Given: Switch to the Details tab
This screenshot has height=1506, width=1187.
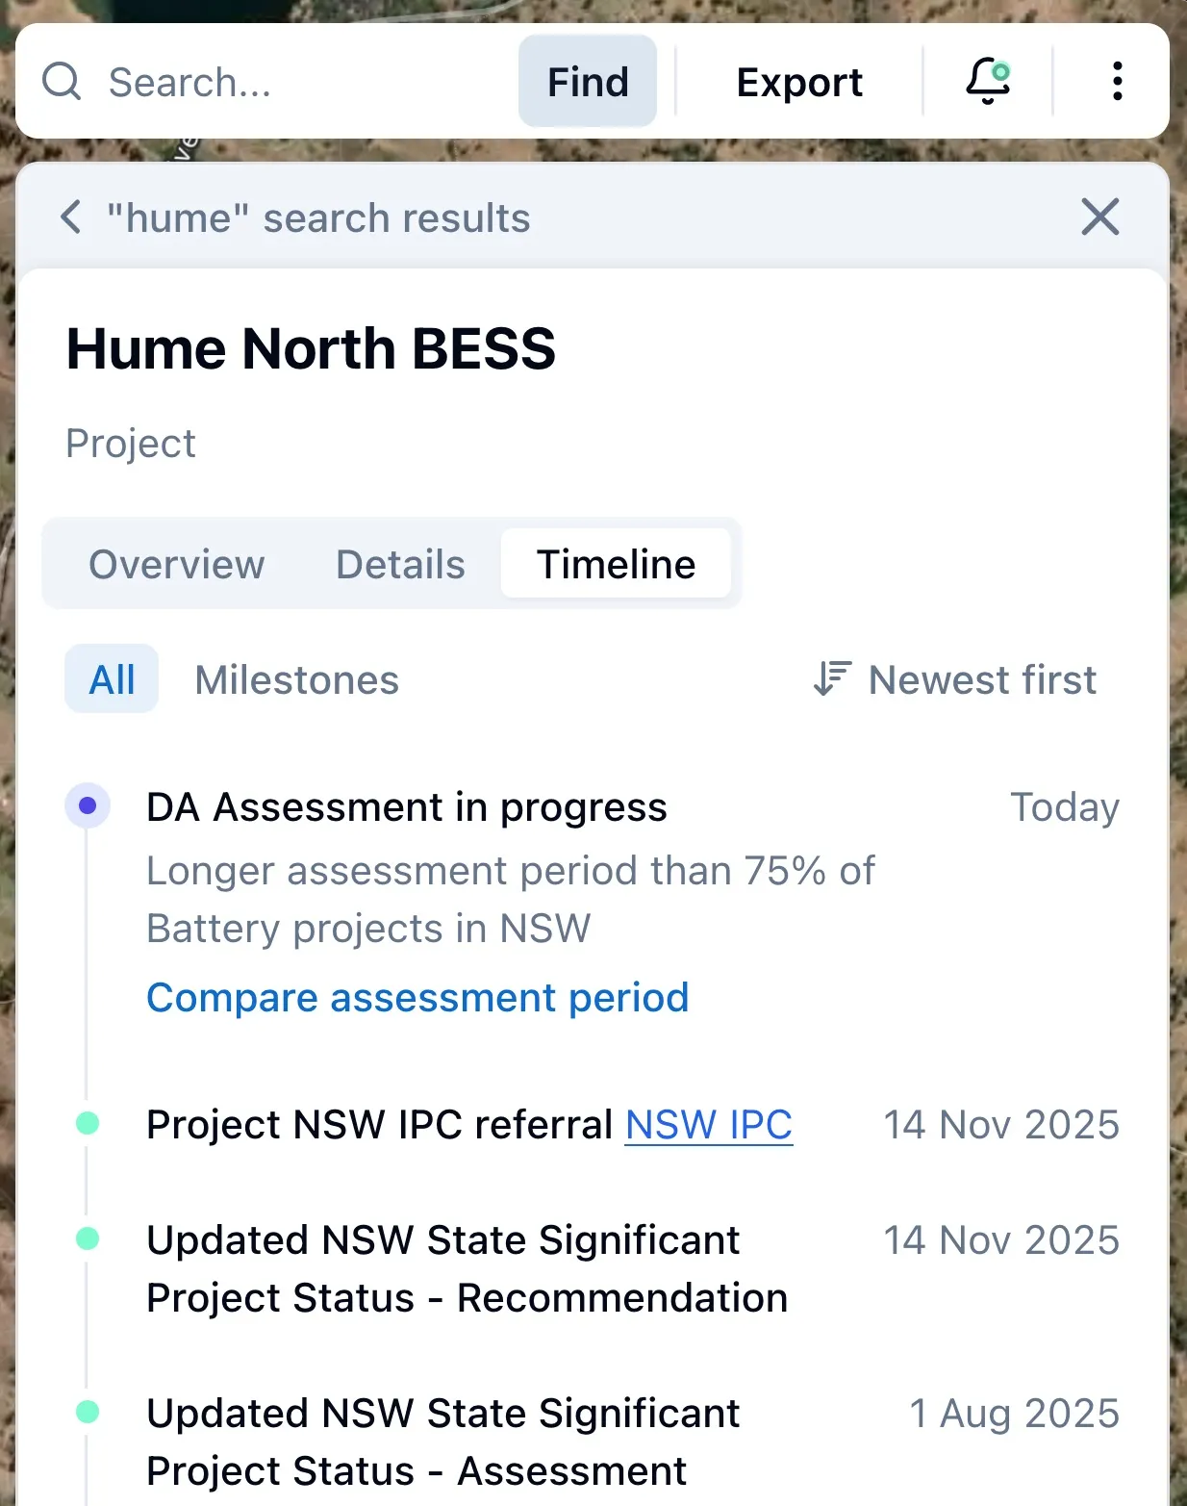Looking at the screenshot, I should coord(399,565).
